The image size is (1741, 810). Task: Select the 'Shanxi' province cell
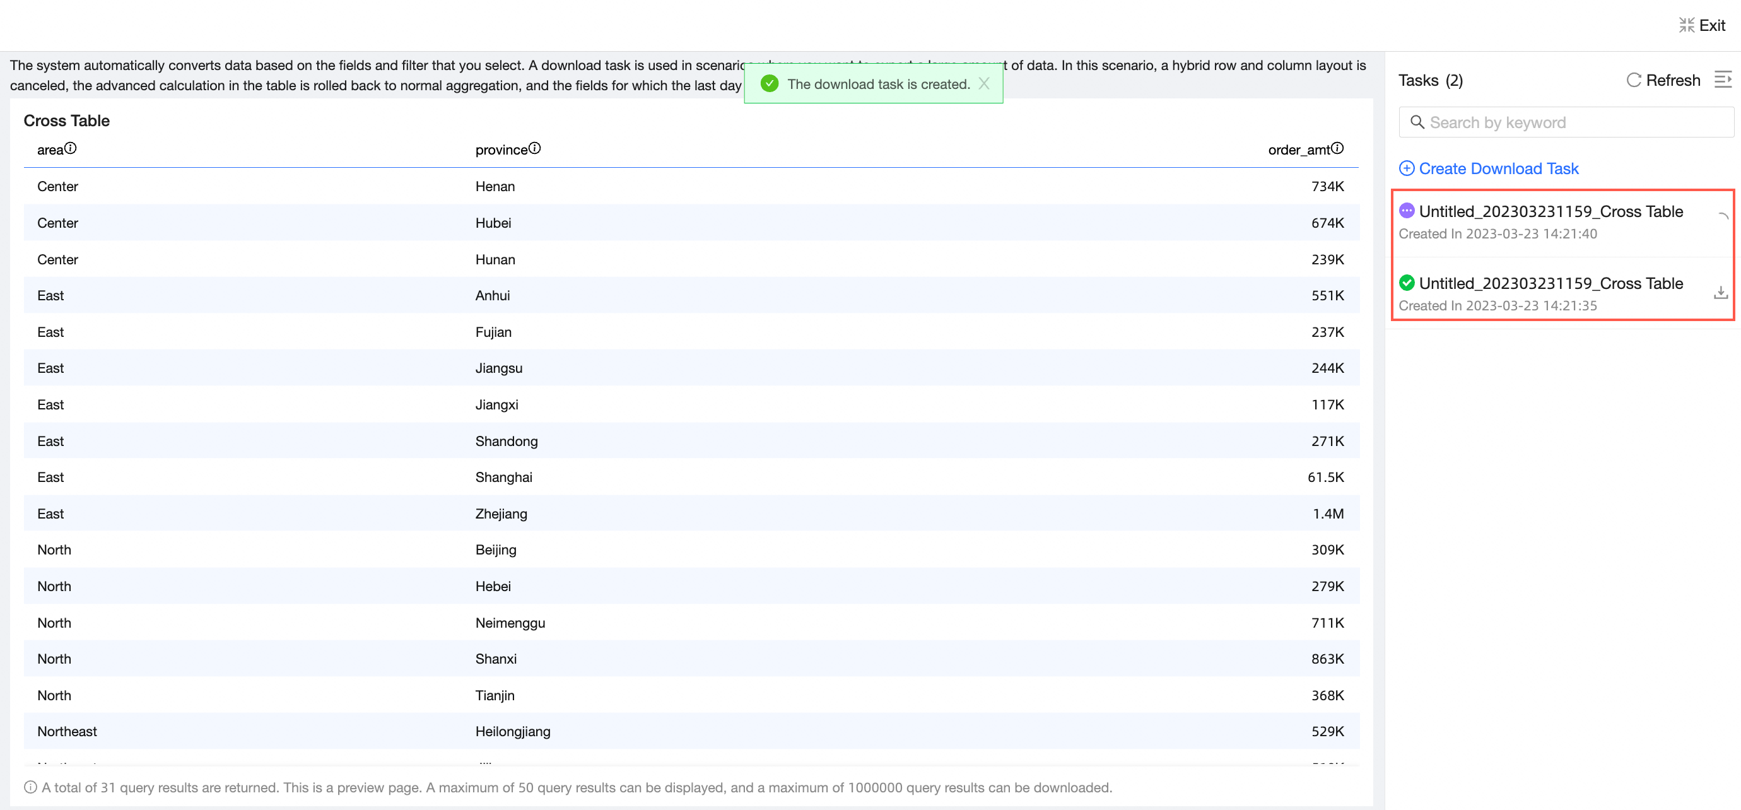[x=495, y=658]
